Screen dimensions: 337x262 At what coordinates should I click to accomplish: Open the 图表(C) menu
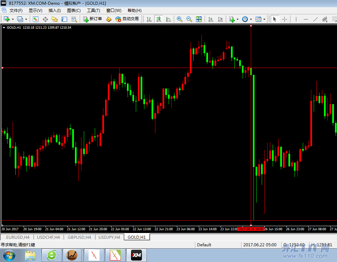(x=74, y=11)
